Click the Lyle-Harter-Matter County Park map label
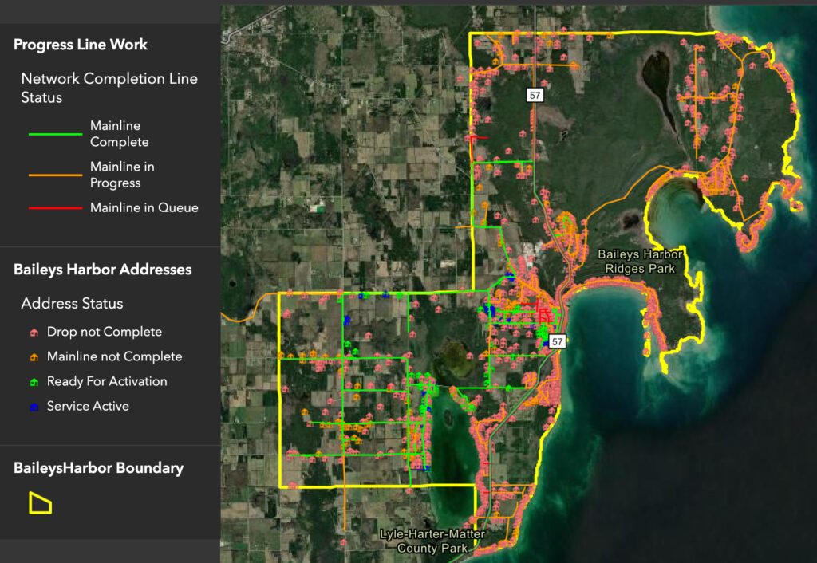The width and height of the screenshot is (817, 563). [x=430, y=541]
